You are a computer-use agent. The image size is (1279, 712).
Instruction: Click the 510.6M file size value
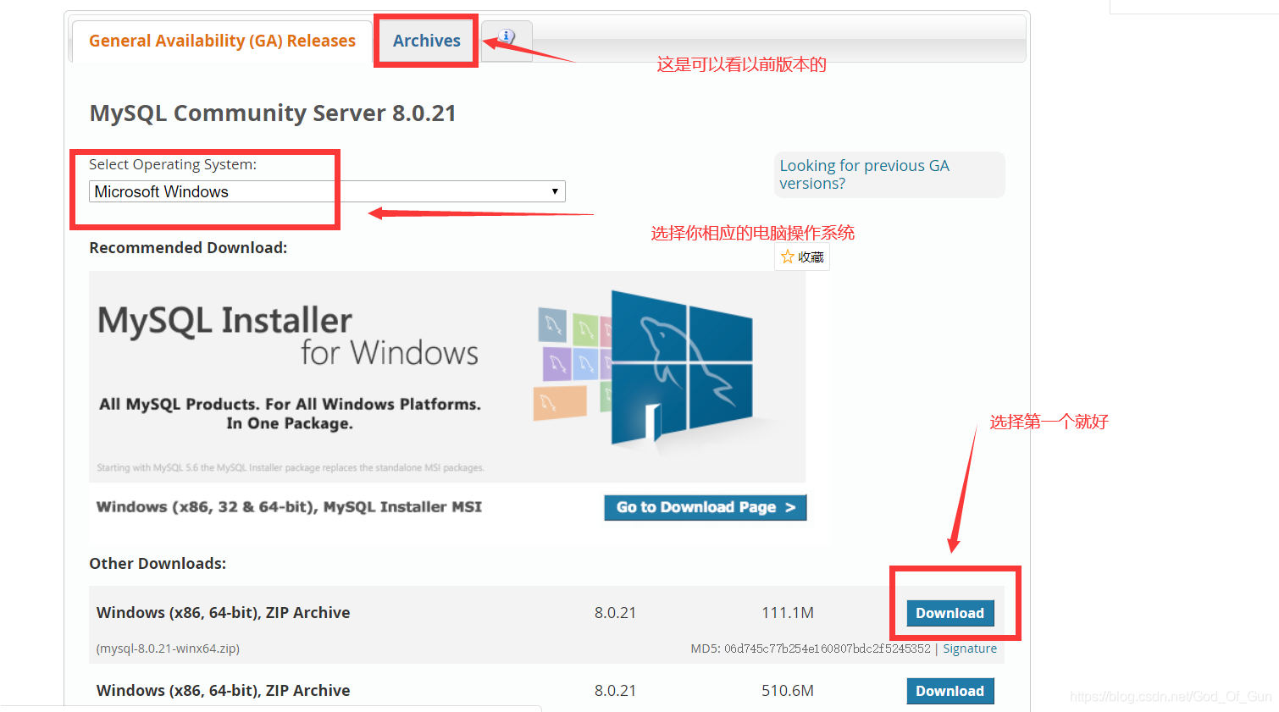click(x=787, y=691)
